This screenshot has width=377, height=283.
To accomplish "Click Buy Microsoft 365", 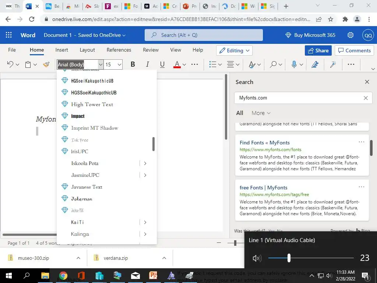I will tap(310, 35).
